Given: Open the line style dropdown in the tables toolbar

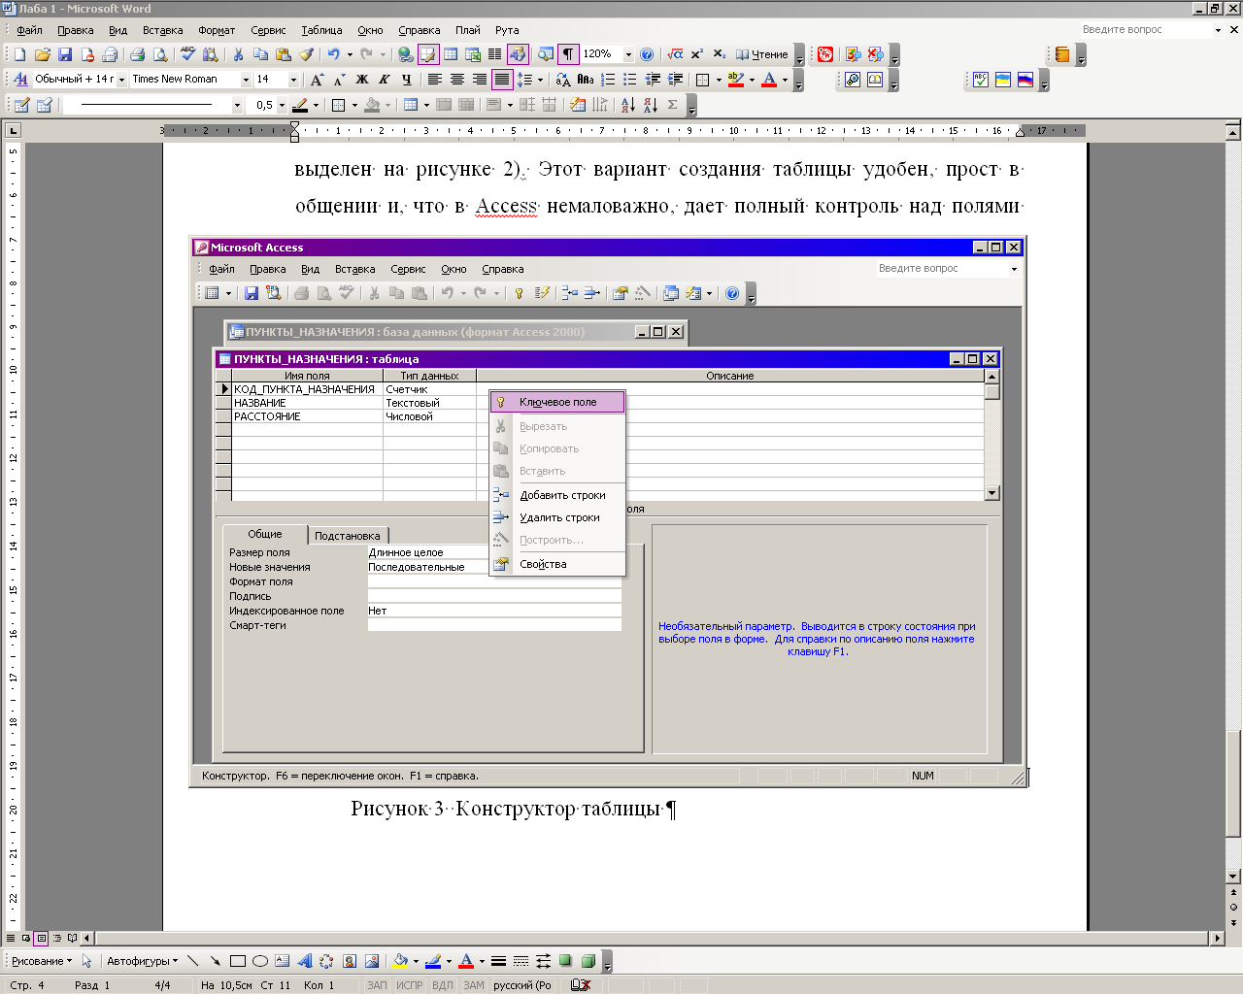Looking at the screenshot, I should point(237,105).
